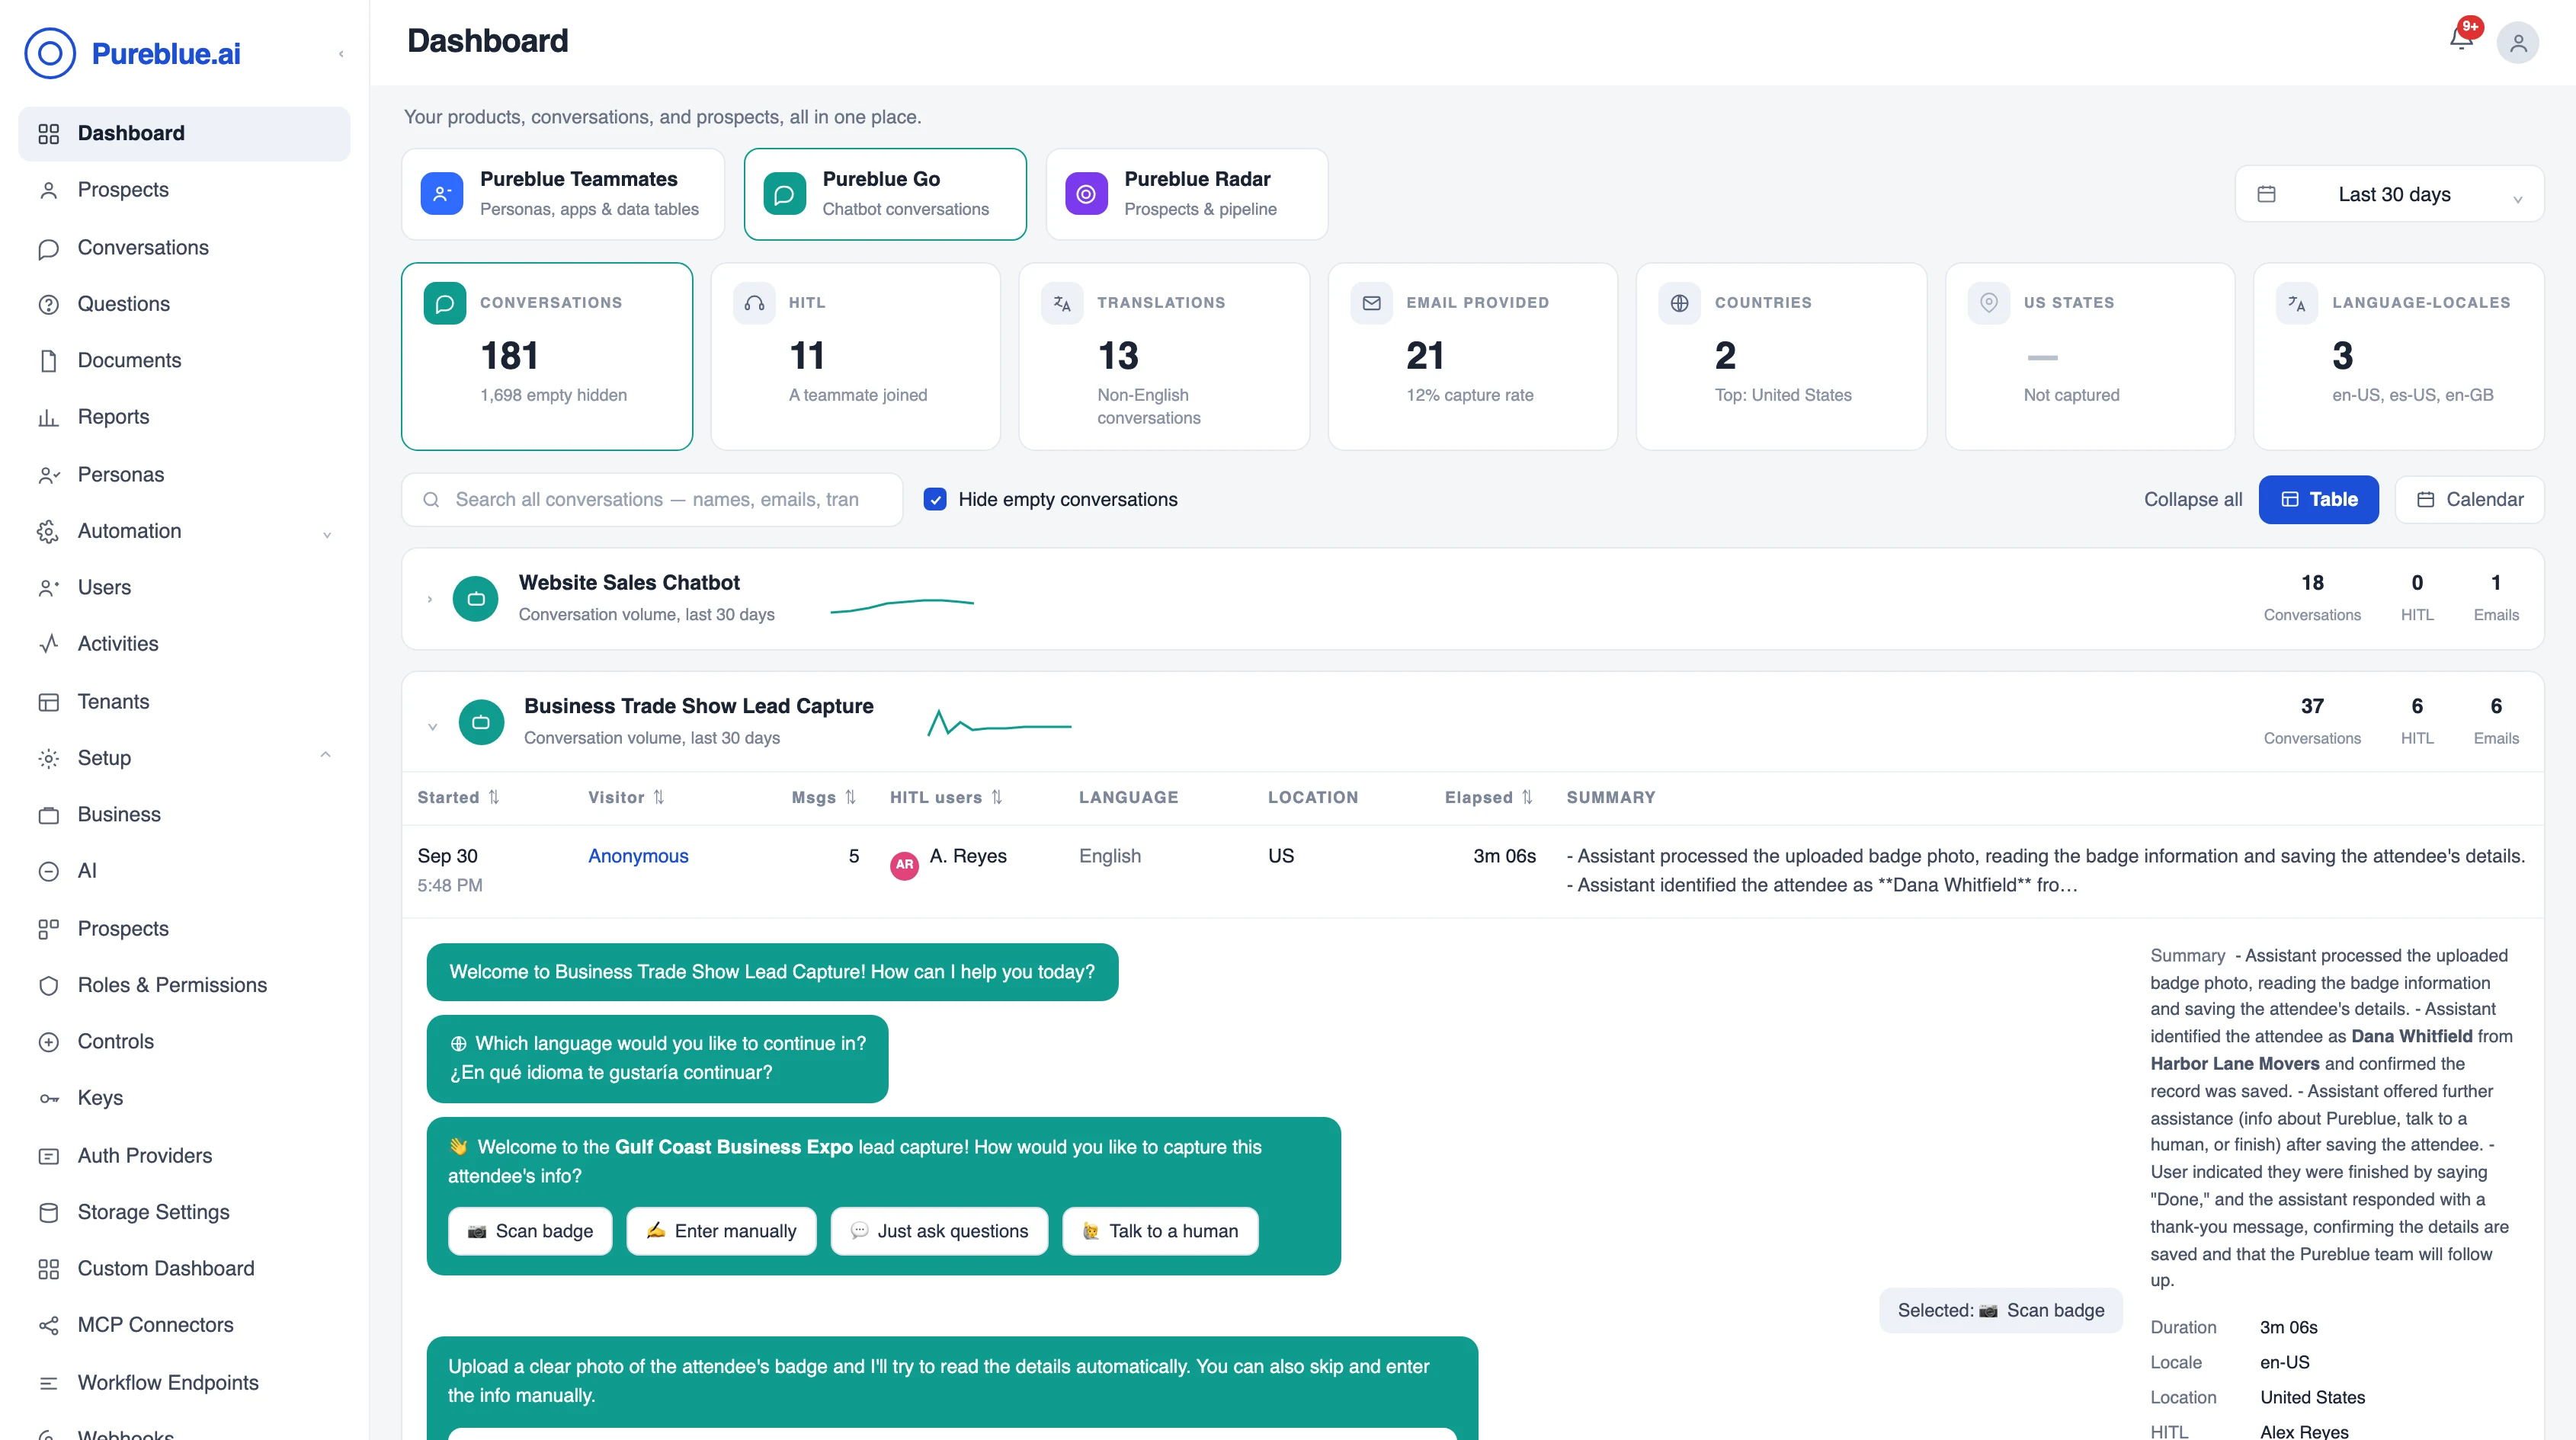Select the Pureblue Go tab
The image size is (2576, 1440).
pos(885,194)
